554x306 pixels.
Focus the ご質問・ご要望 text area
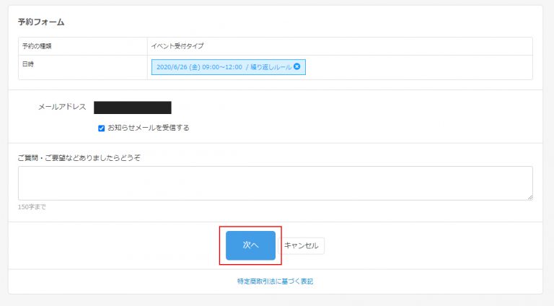click(275, 183)
